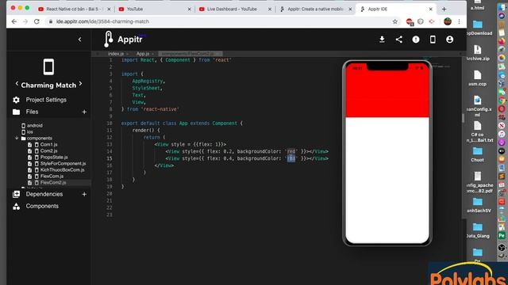Click the Components shapes icon
Screen dimensions: 508x285
click(x=16, y=206)
